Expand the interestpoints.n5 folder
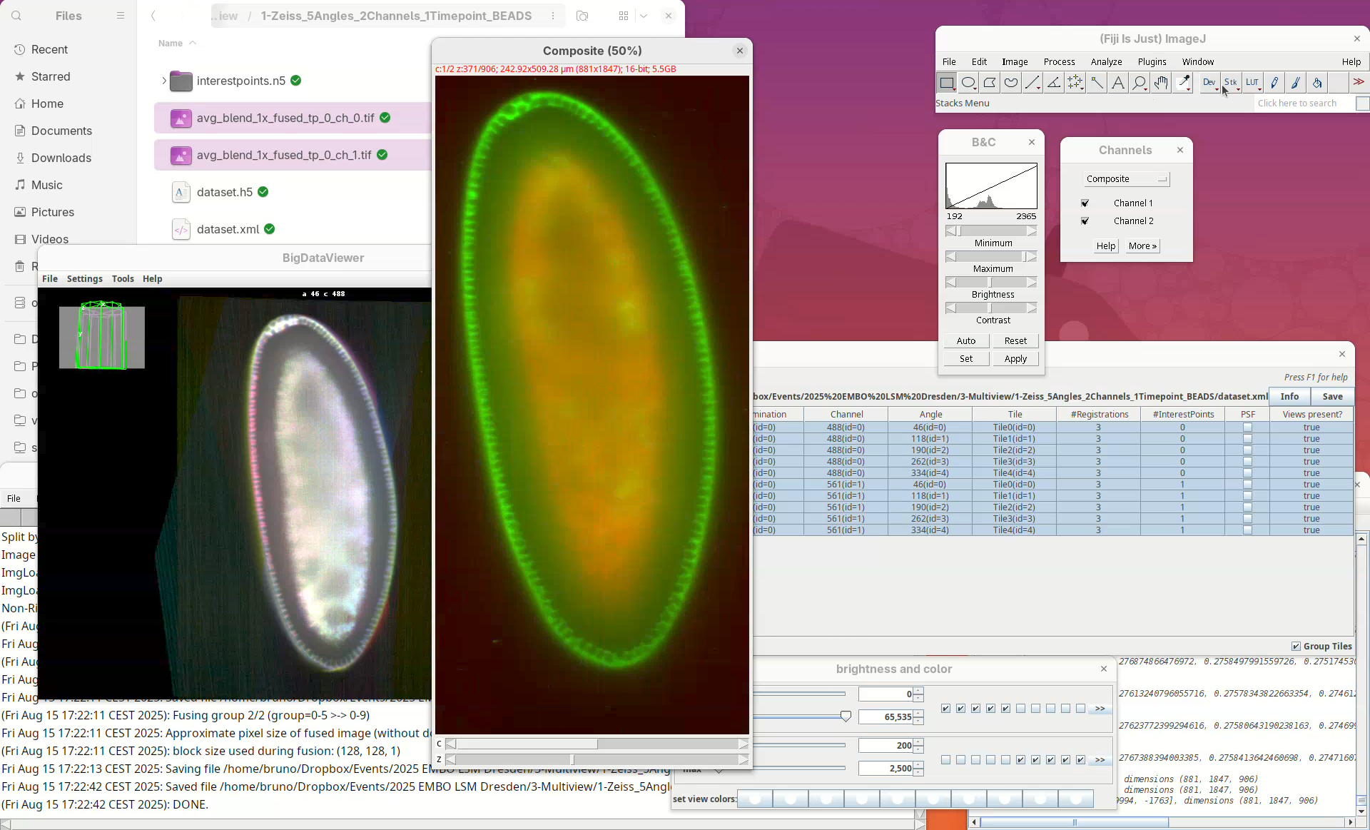 pos(164,81)
